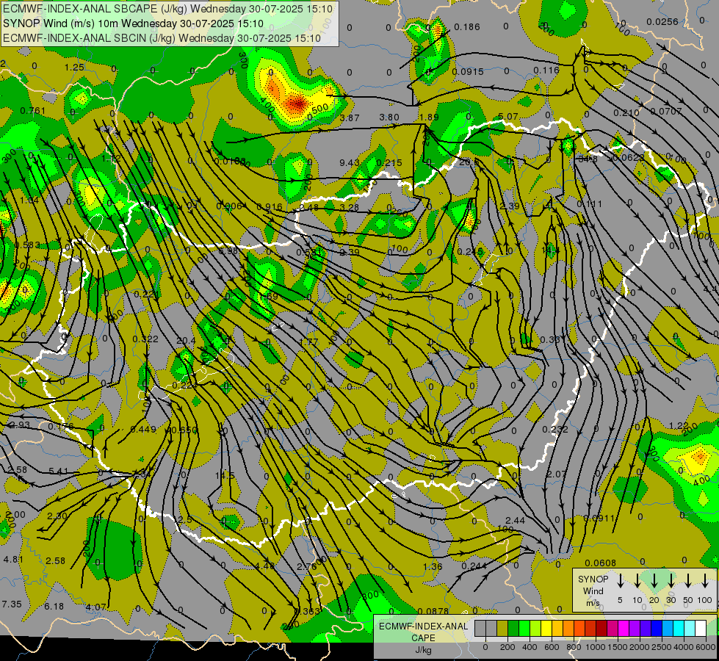Click the SBCAPE title line at top
Screen dimensions: 719x661
point(167,8)
